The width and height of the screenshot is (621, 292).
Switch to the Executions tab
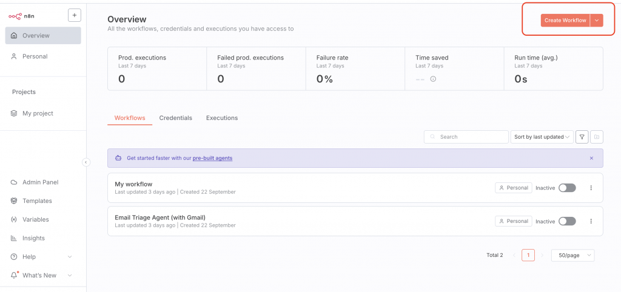(222, 118)
